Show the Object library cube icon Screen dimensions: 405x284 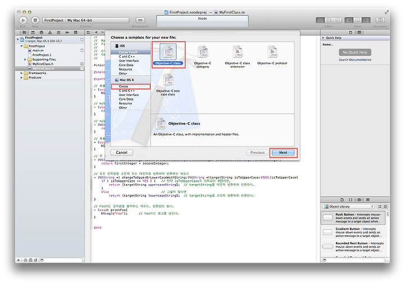point(359,200)
